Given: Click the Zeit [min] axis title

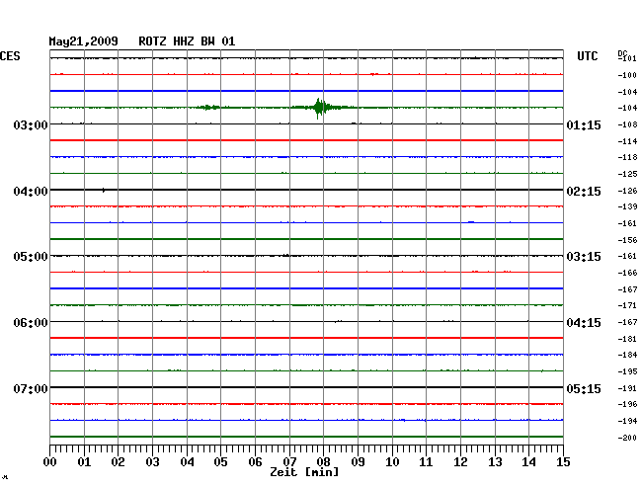Looking at the screenshot, I should click(x=304, y=472).
